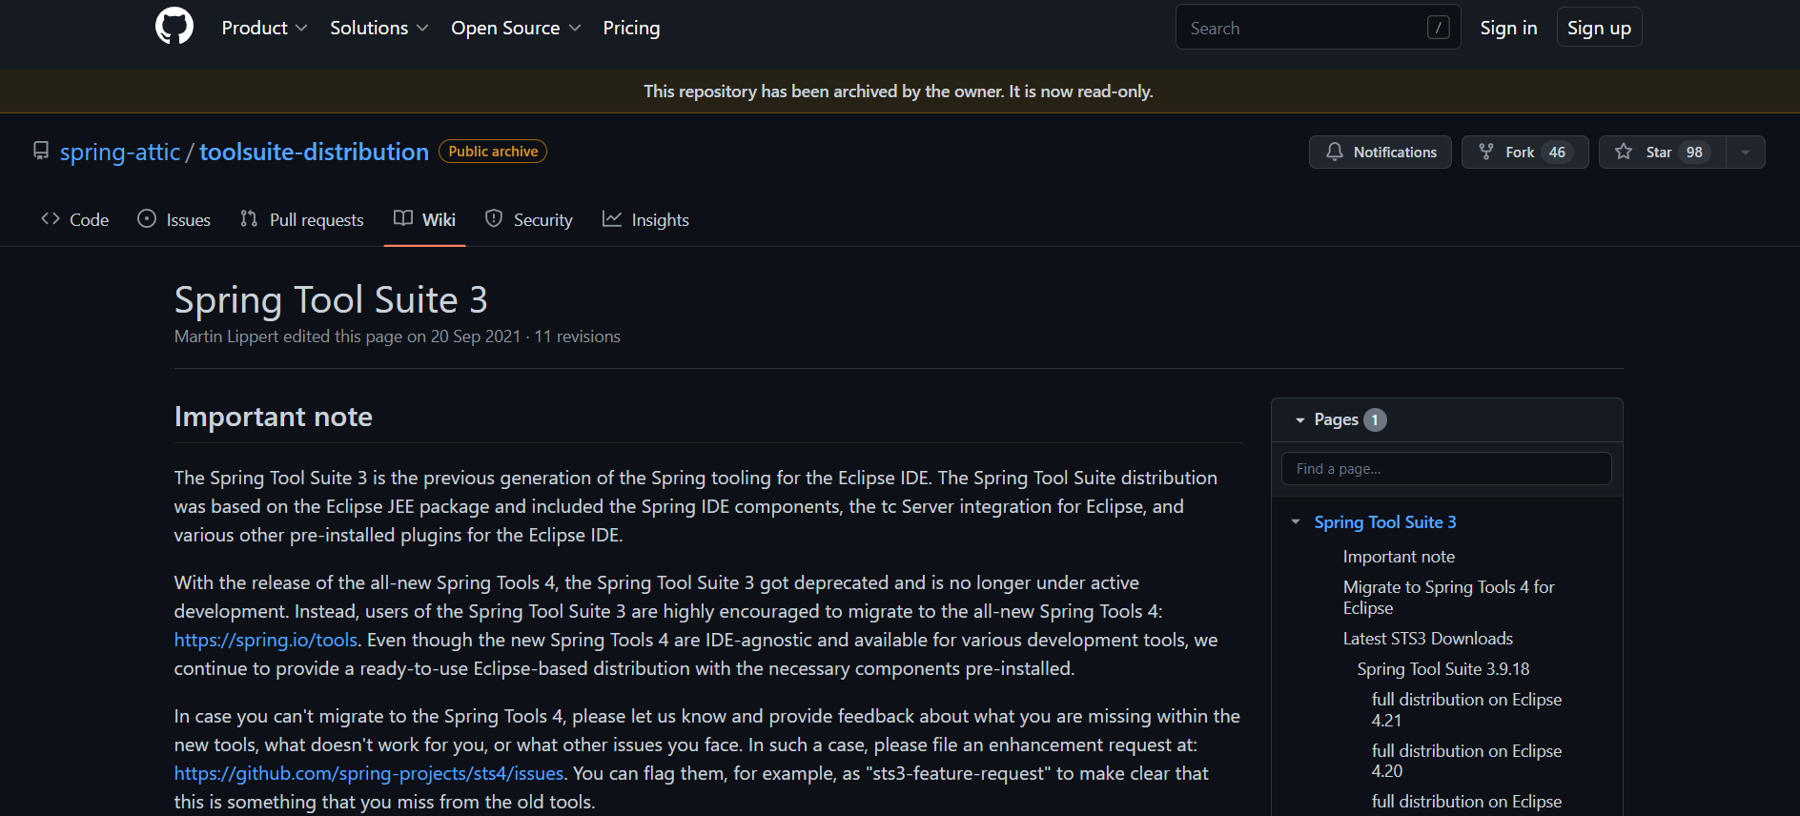Click the slash shortcut key icon in search

click(1438, 28)
